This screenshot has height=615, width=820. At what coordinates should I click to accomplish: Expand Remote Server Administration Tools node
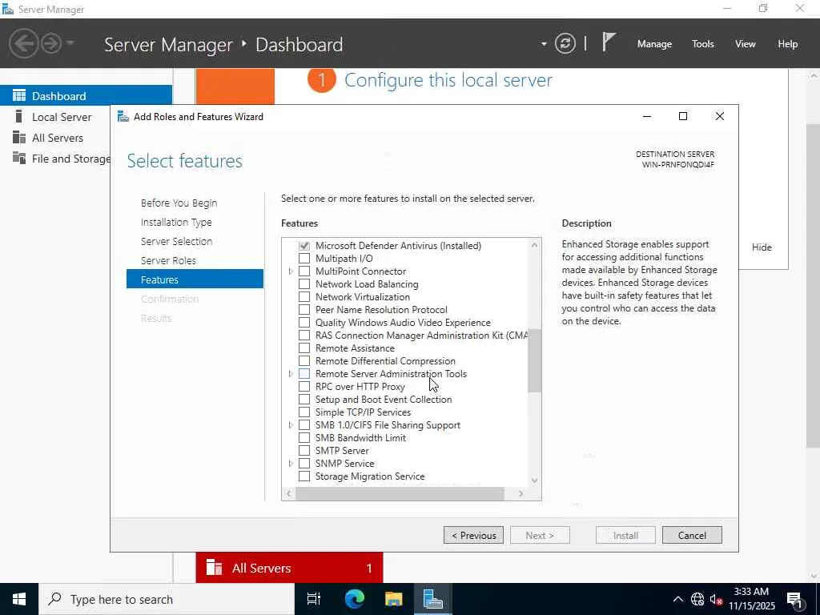(291, 374)
